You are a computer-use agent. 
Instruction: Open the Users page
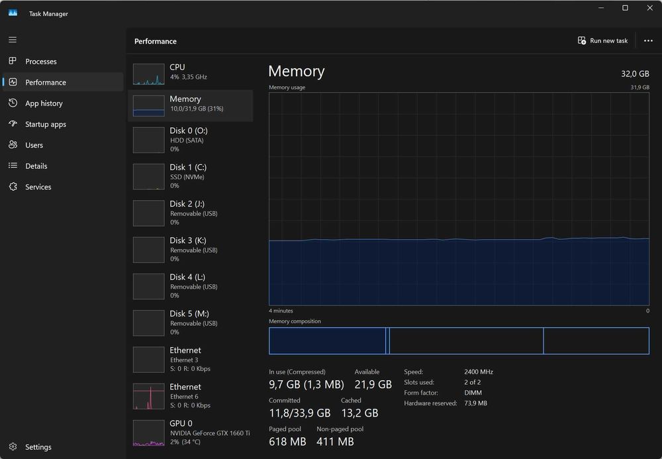(63, 145)
